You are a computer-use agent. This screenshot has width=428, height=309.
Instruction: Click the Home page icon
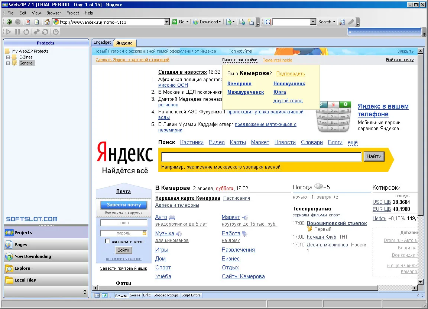pos(47,22)
